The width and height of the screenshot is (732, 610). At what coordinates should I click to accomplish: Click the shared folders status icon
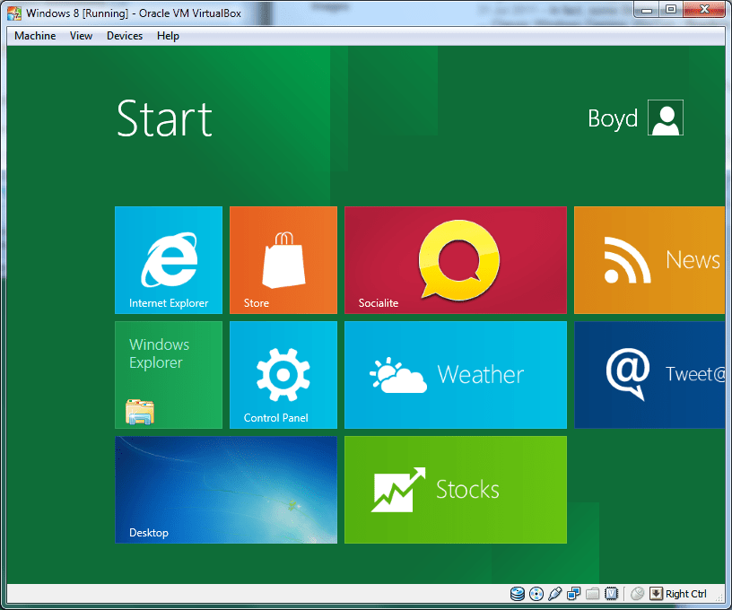coord(592,594)
